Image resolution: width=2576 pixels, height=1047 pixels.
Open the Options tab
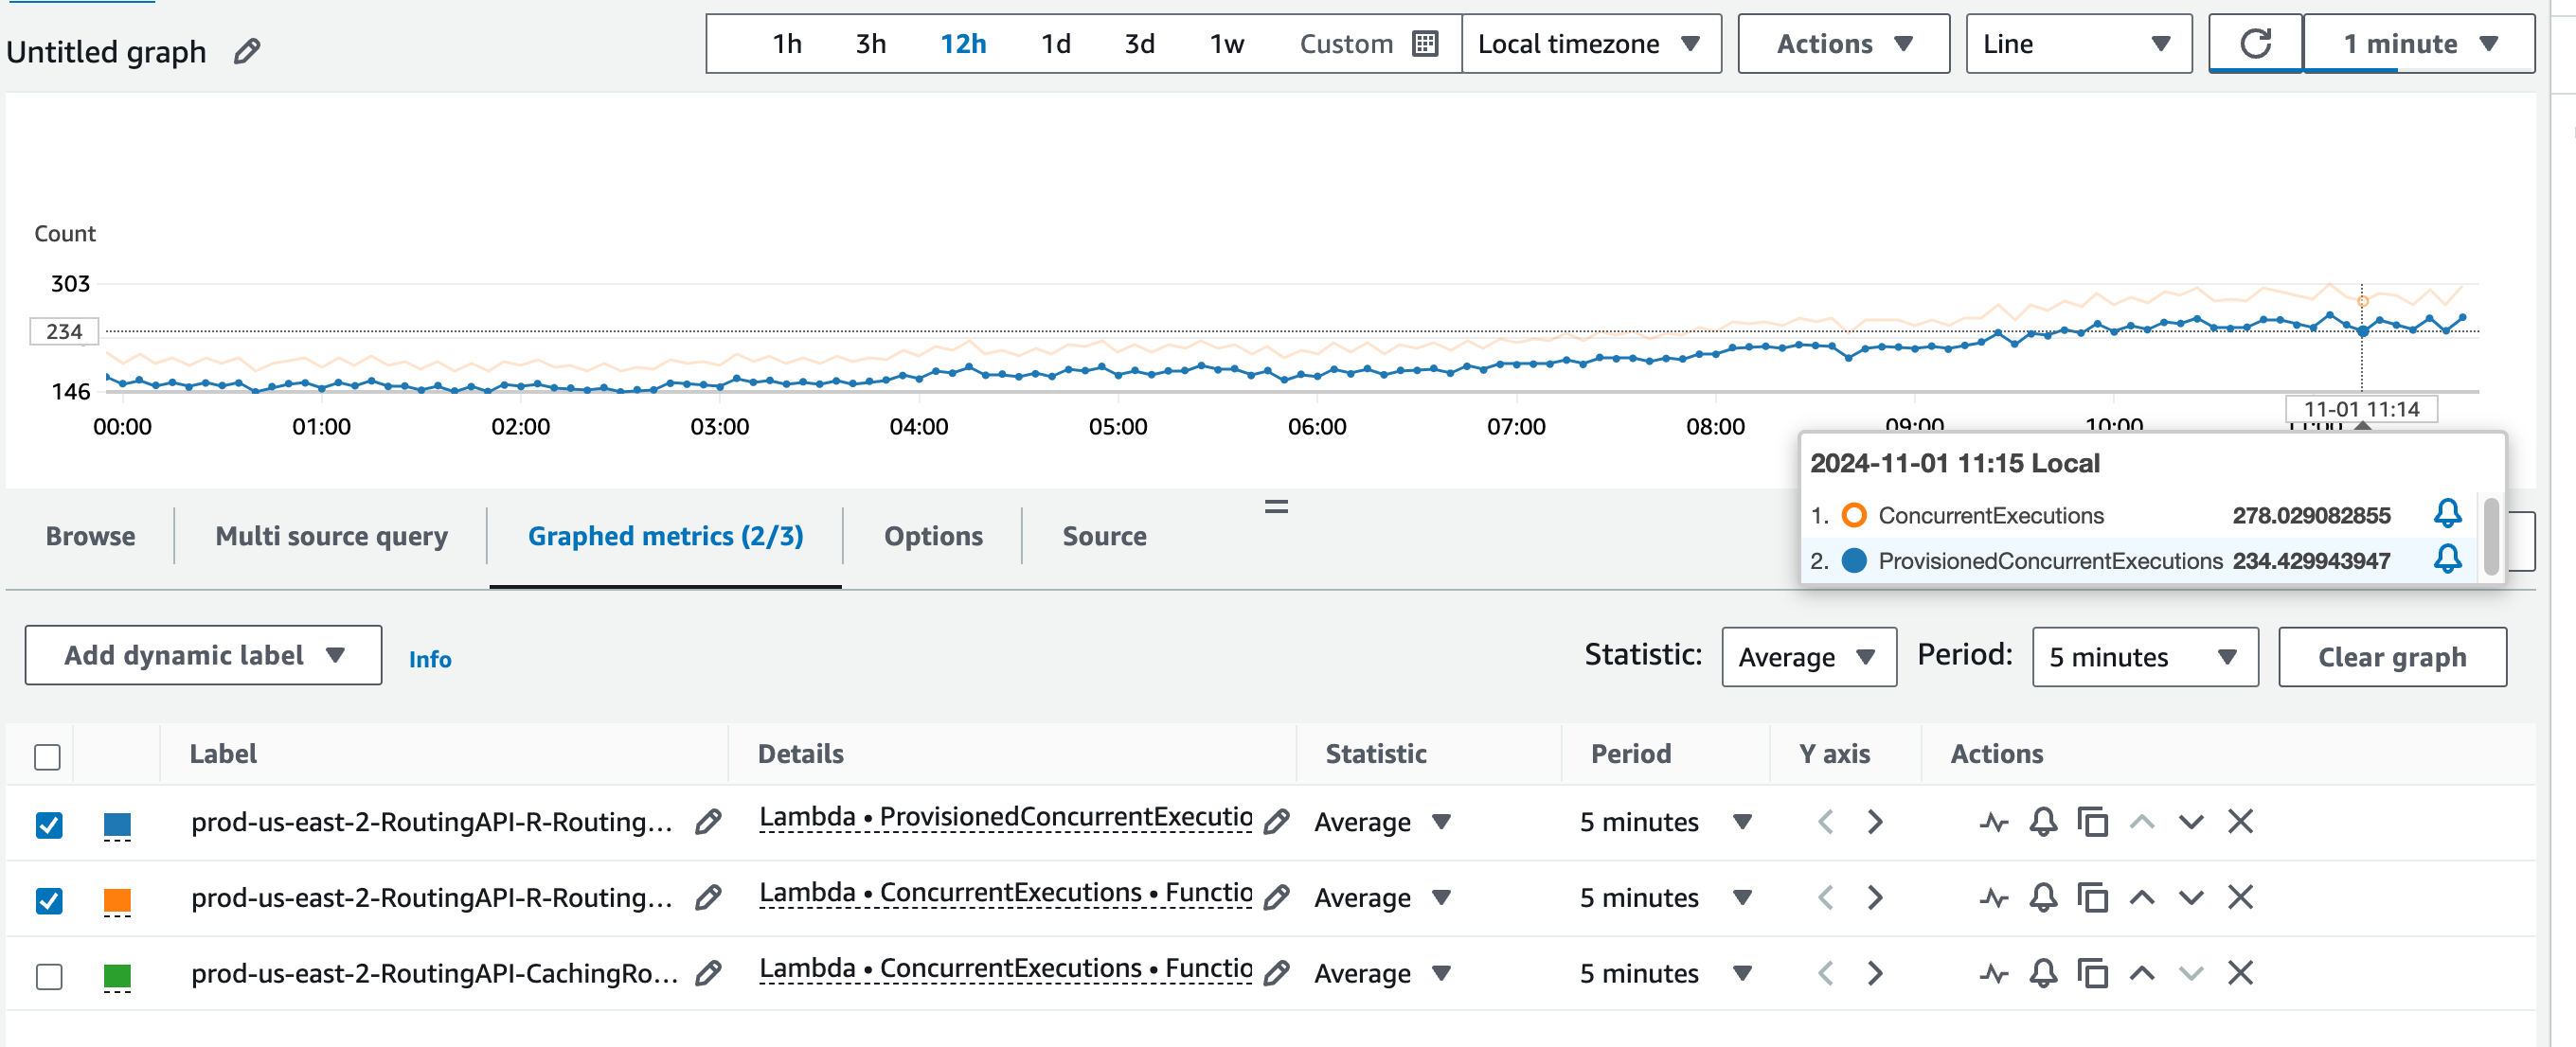pos(933,536)
